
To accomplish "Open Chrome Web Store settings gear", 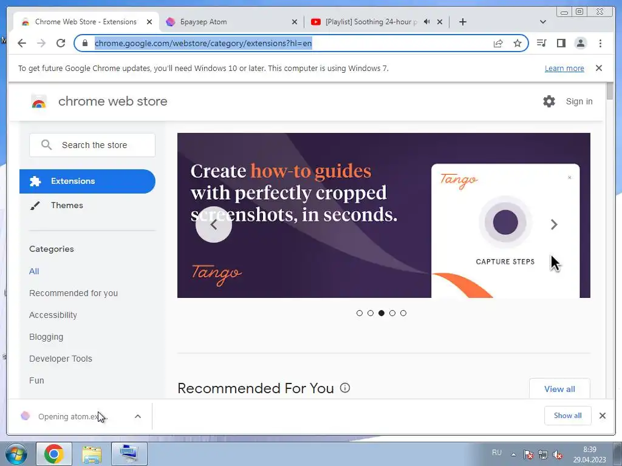I will coord(549,101).
